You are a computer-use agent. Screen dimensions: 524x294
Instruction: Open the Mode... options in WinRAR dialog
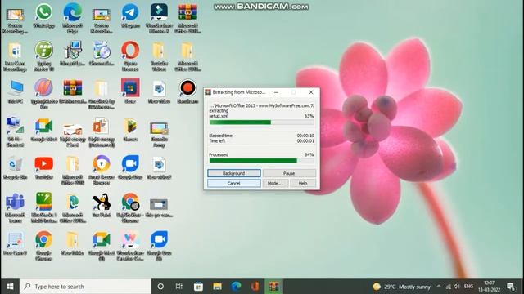(275, 183)
